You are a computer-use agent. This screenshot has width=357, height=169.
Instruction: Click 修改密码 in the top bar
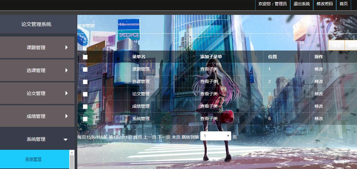[x=325, y=4]
